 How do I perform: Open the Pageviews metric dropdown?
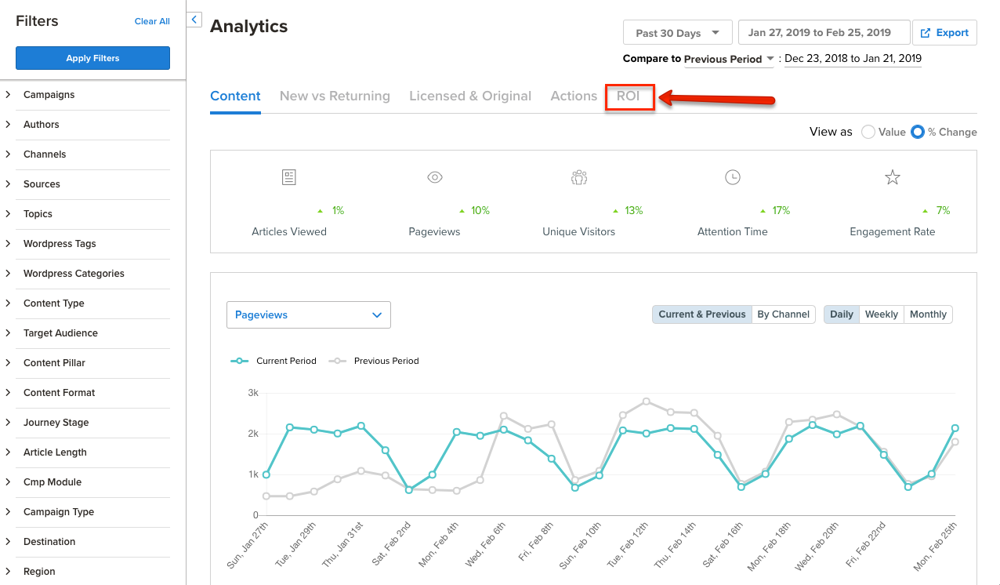tap(309, 314)
